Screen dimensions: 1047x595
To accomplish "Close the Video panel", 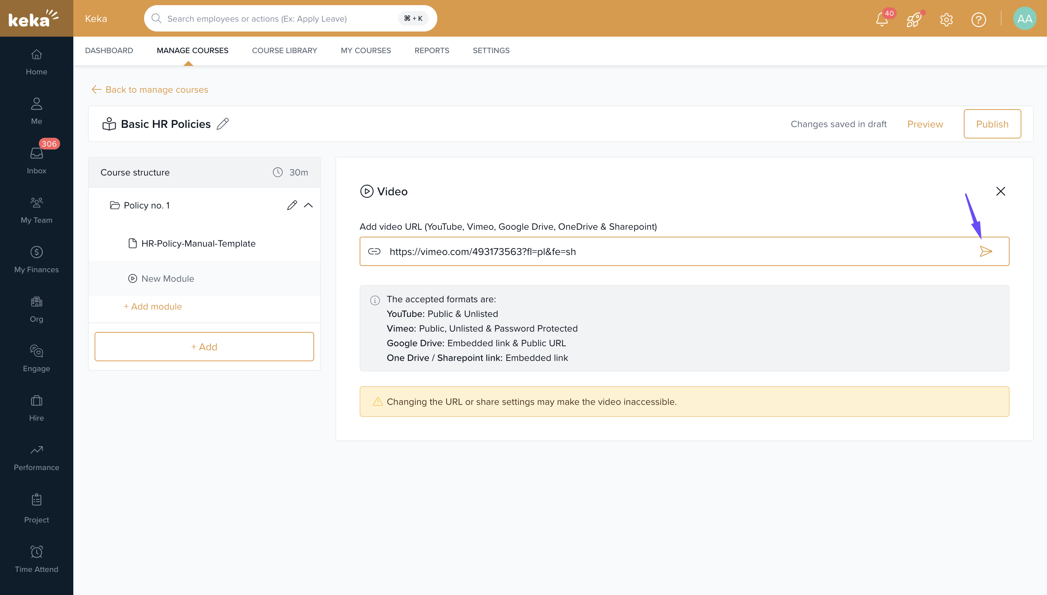I will (1000, 191).
